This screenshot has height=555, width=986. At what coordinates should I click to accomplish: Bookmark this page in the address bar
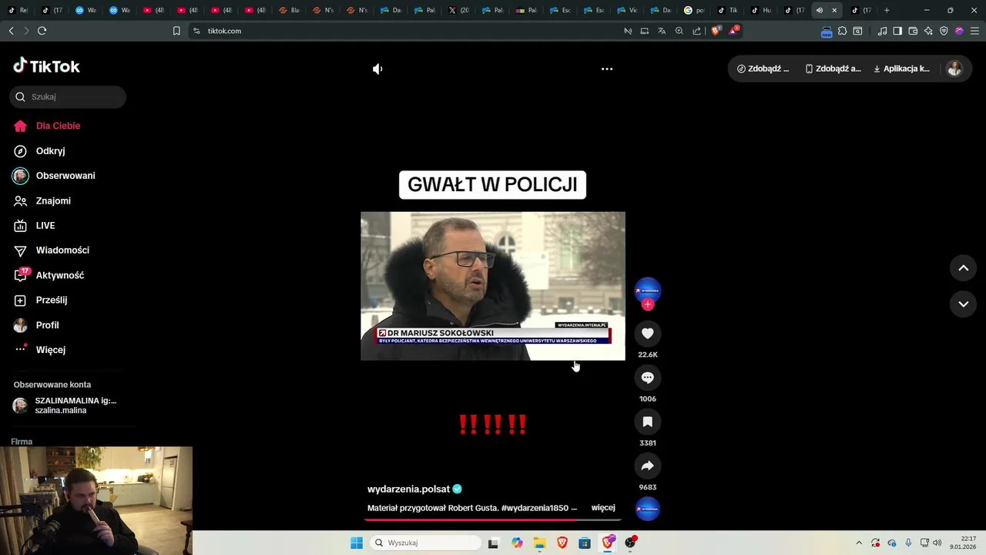click(x=176, y=31)
